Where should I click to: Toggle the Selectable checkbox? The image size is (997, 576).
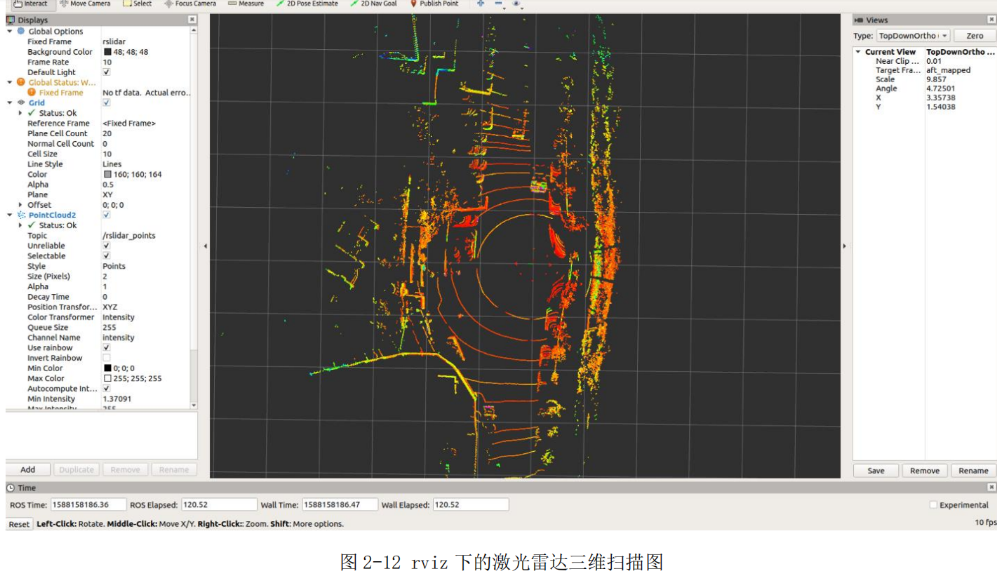tap(107, 256)
